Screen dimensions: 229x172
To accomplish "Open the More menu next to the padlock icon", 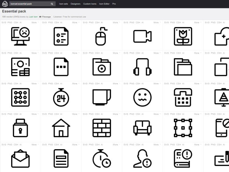I will (34, 114).
